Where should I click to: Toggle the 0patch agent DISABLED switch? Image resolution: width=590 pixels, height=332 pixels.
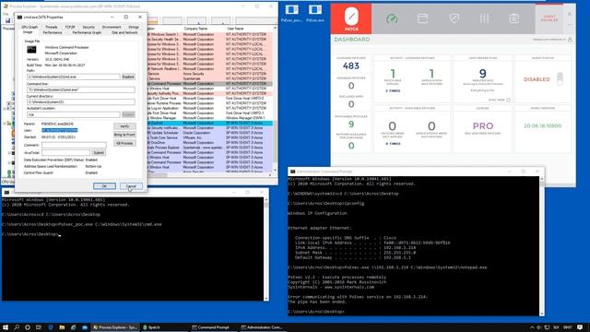560,78
